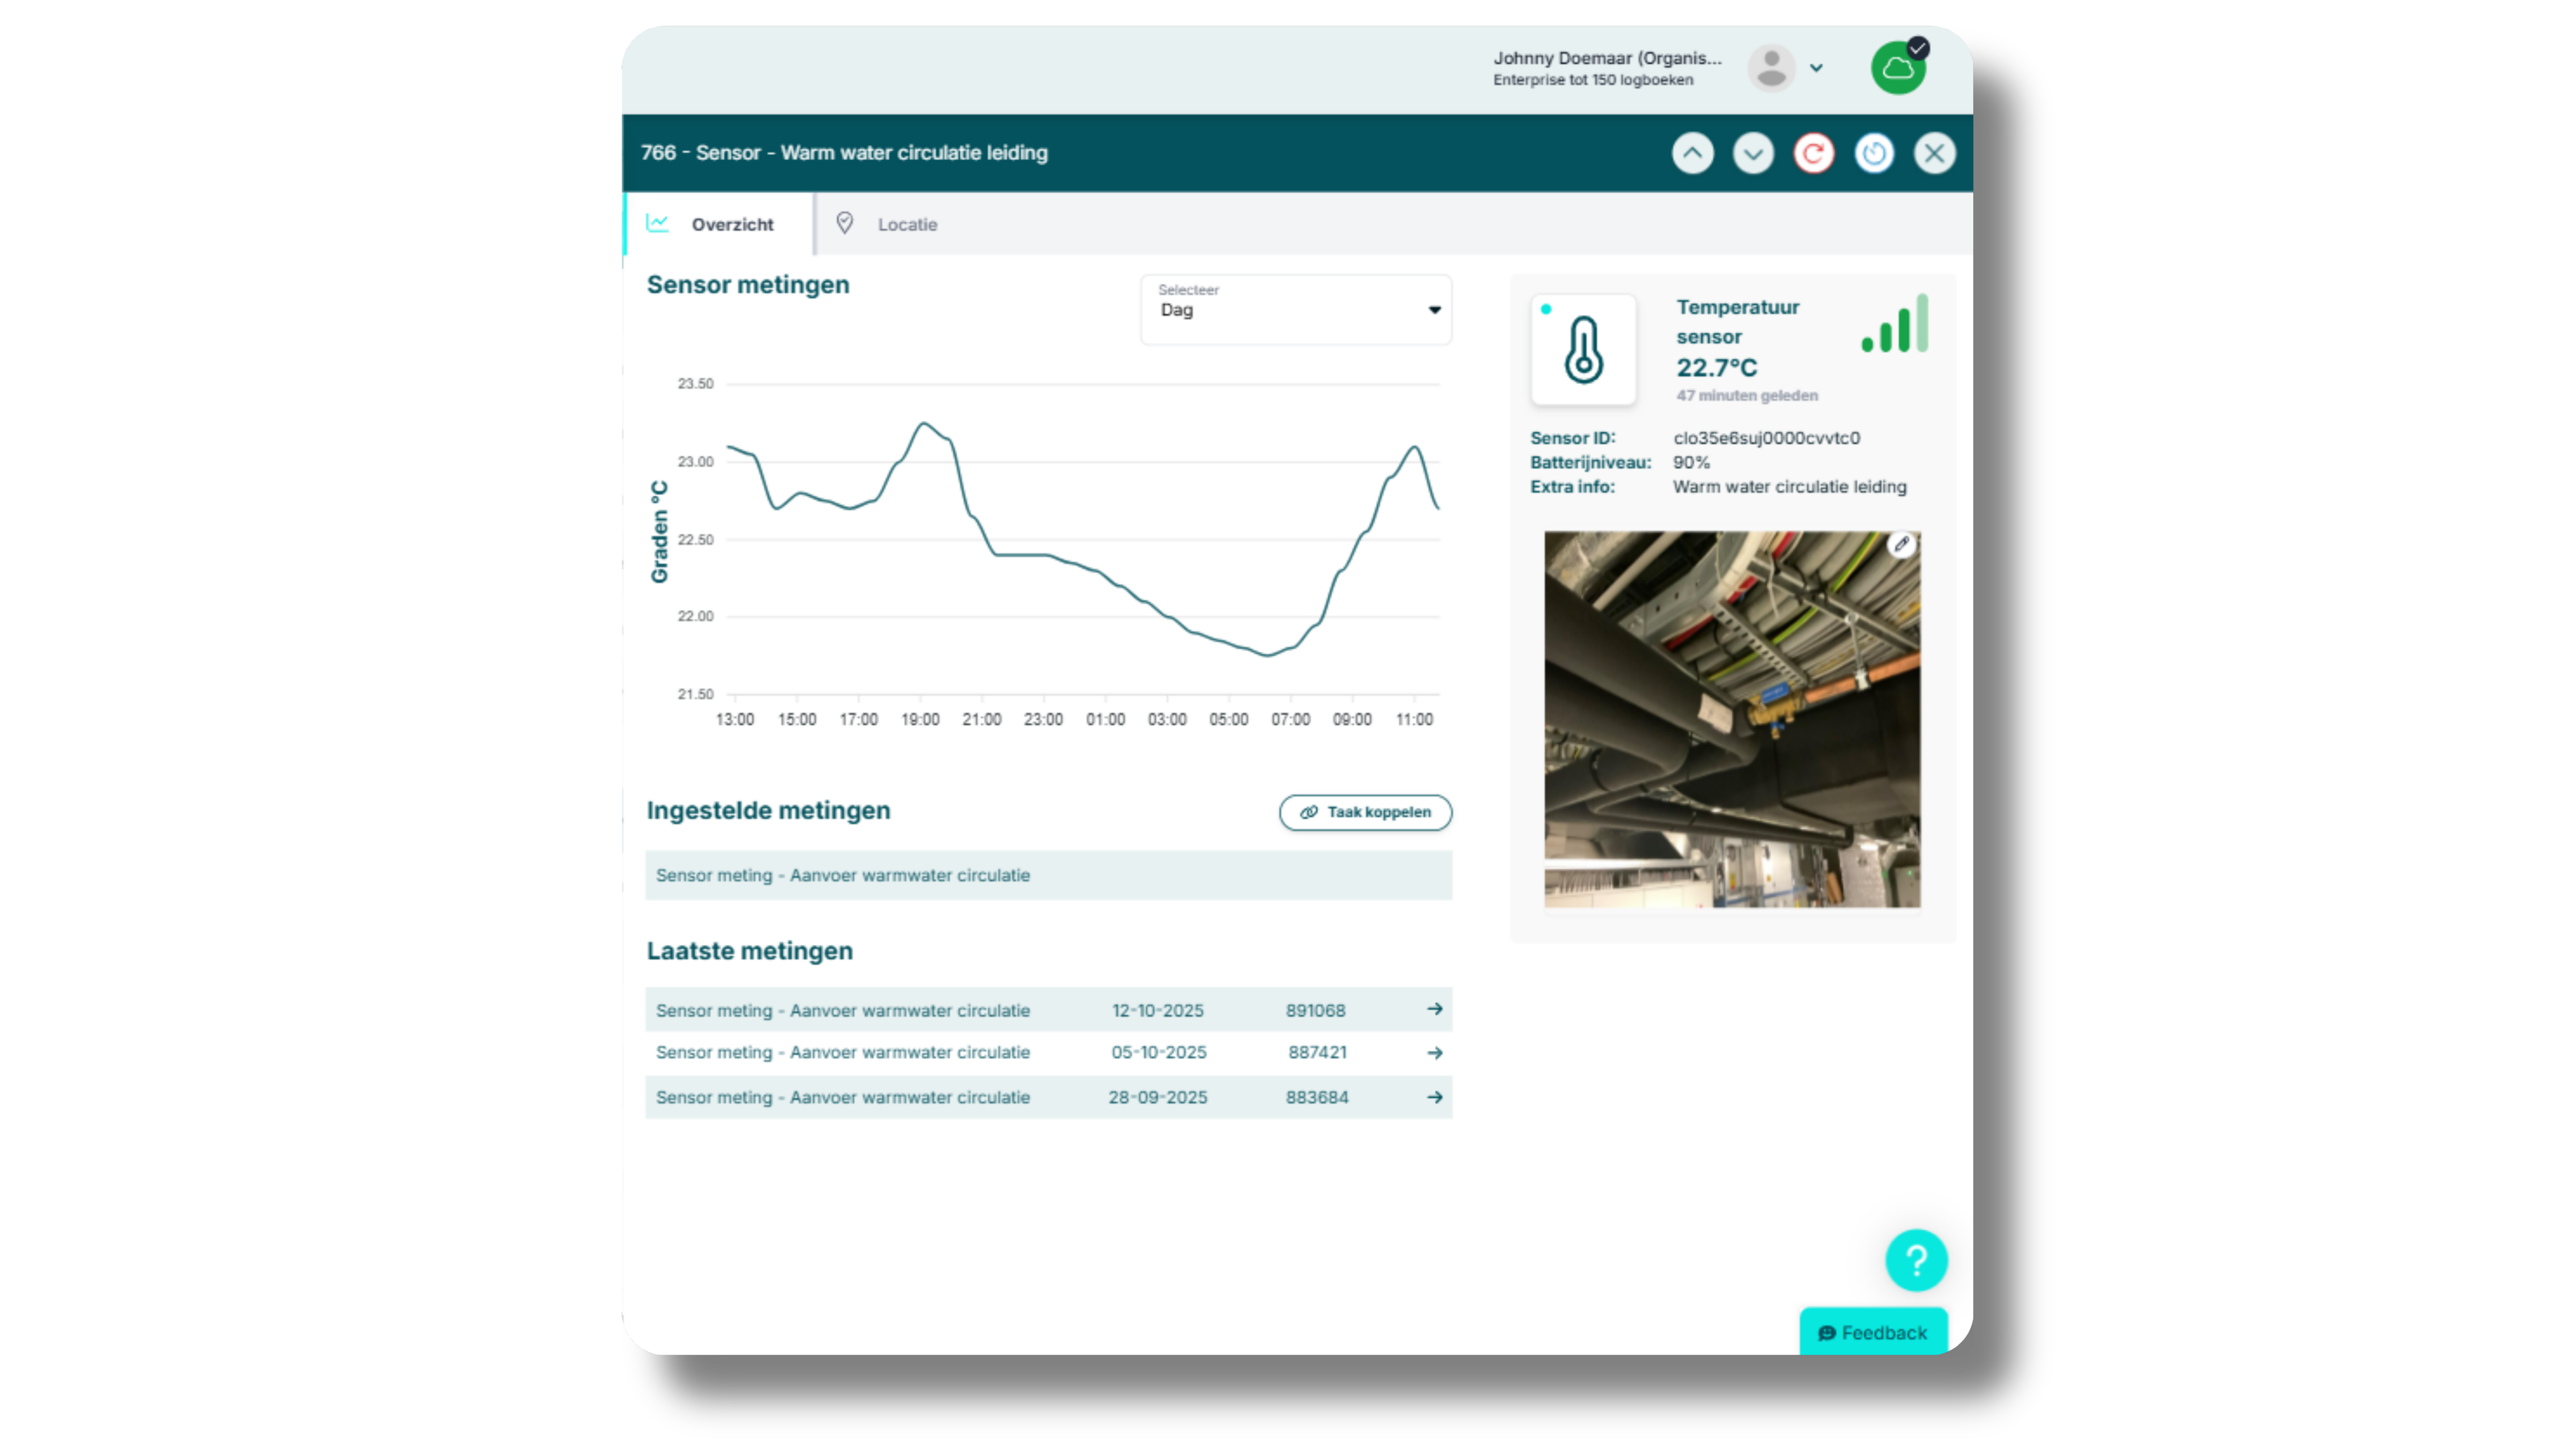Click the Extra info 'Warm water circulatie leiding' text
The image size is (2576, 1449).
point(1789,487)
